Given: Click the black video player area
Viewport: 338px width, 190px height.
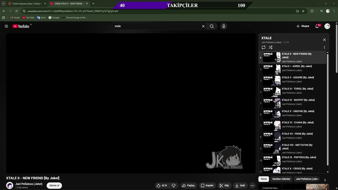Looking at the screenshot, I should 131,103.
